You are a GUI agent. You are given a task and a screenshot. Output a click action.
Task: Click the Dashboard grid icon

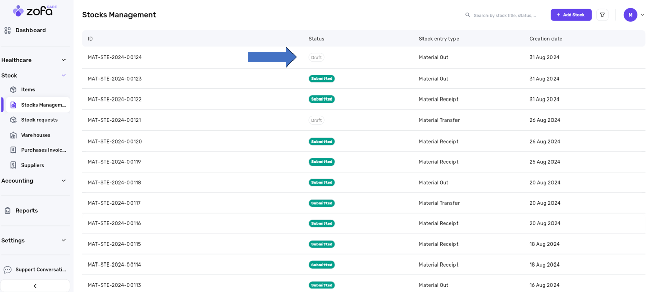click(8, 30)
